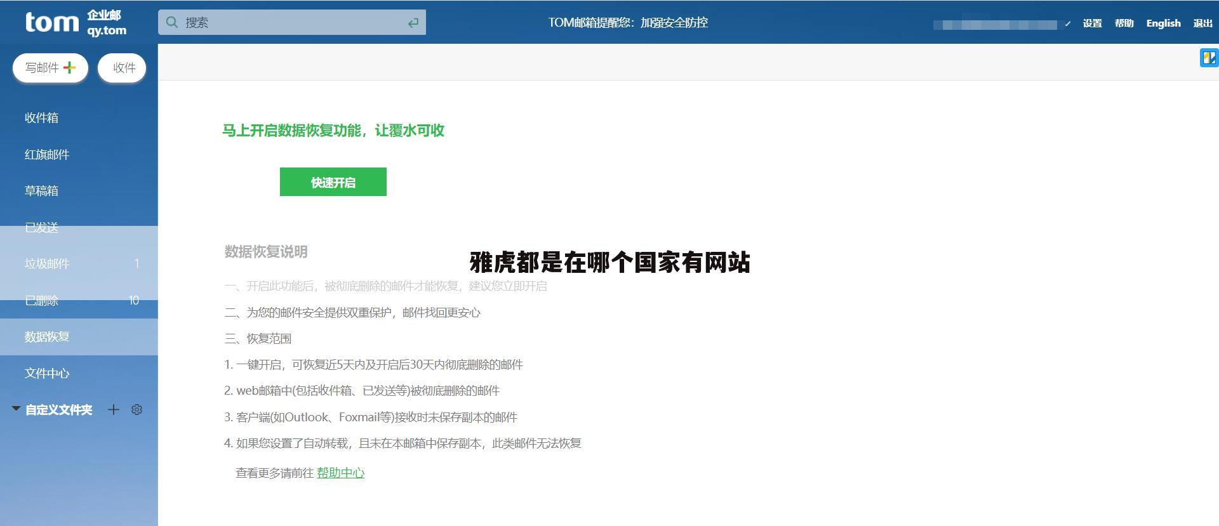Click 退出 to log out
Image resolution: width=1219 pixels, height=526 pixels.
(x=1202, y=23)
